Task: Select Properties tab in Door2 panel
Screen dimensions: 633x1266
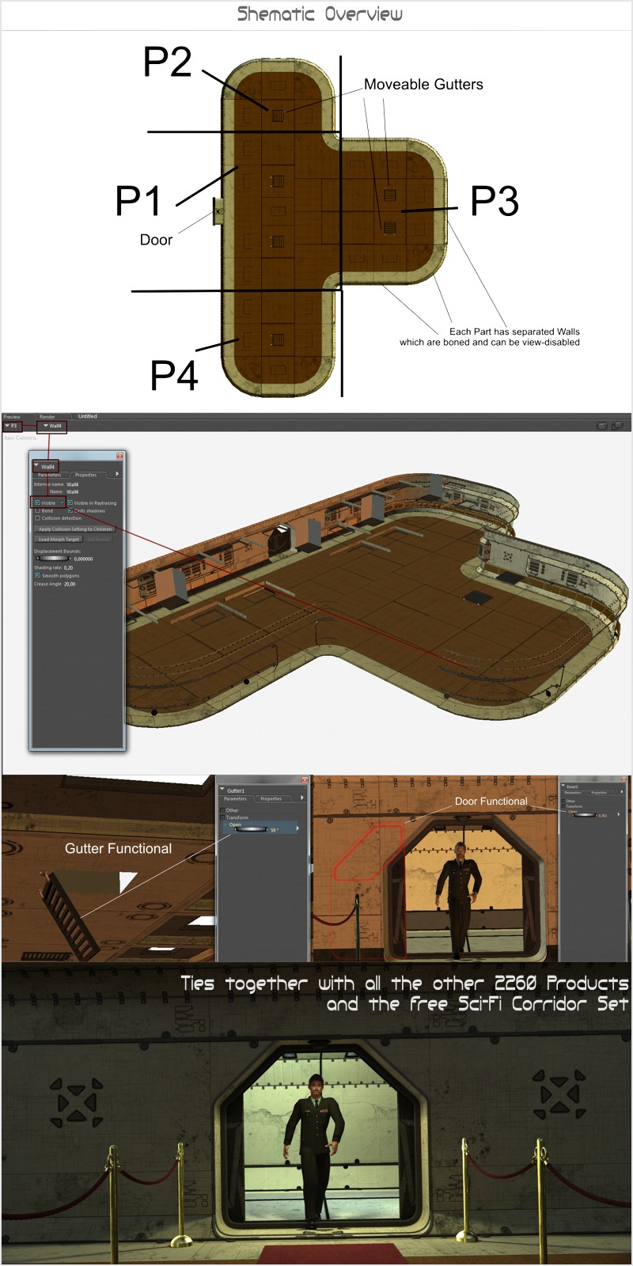Action: pyautogui.click(x=599, y=793)
